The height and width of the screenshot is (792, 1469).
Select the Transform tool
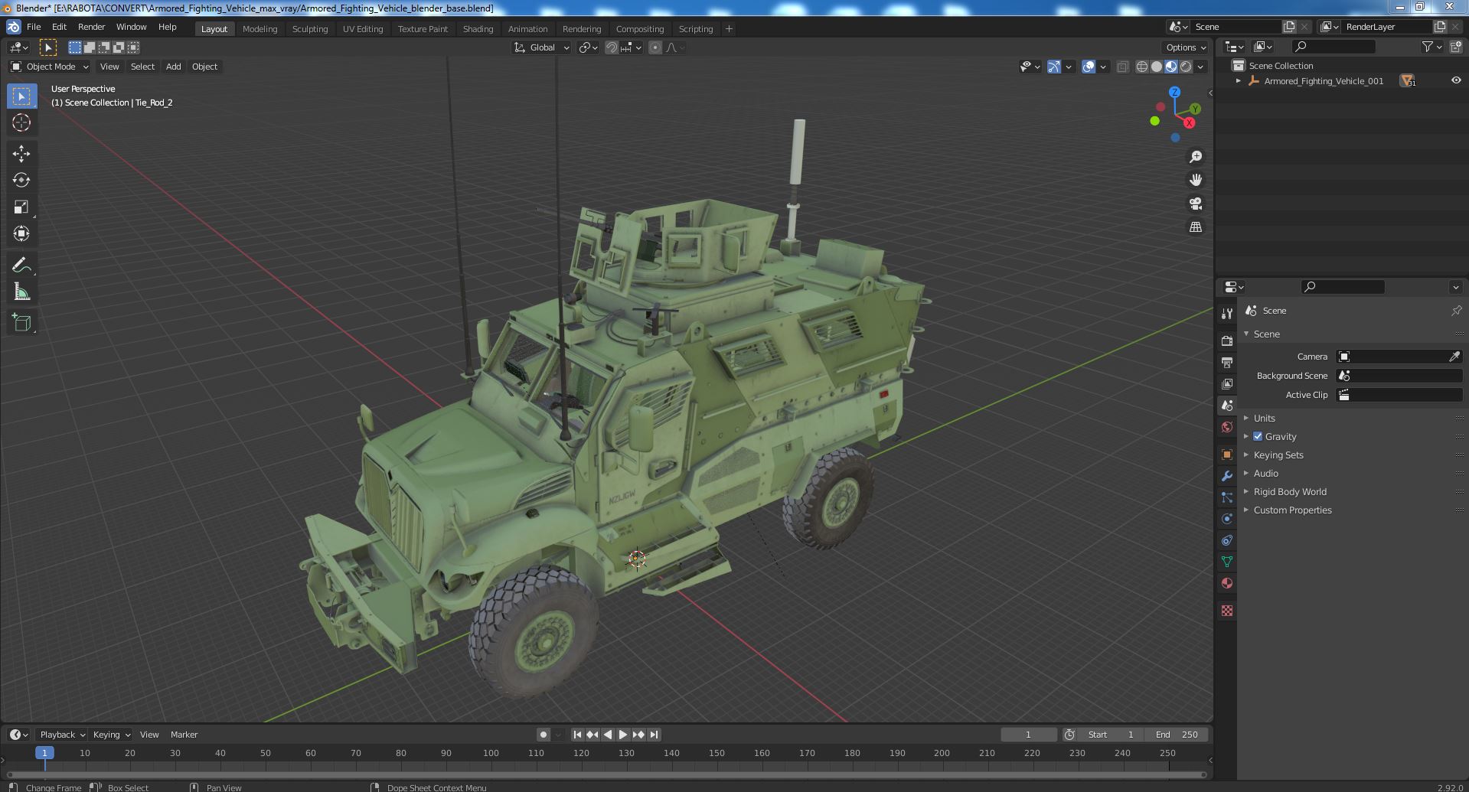21,233
